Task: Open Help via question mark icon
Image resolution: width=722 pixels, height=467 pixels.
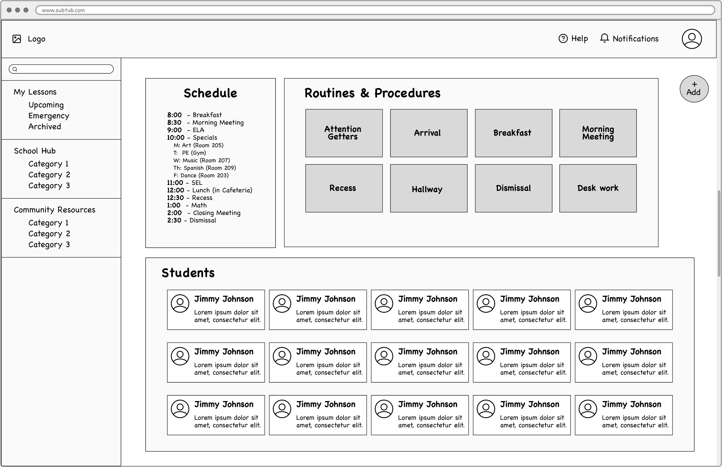Action: [x=563, y=38]
